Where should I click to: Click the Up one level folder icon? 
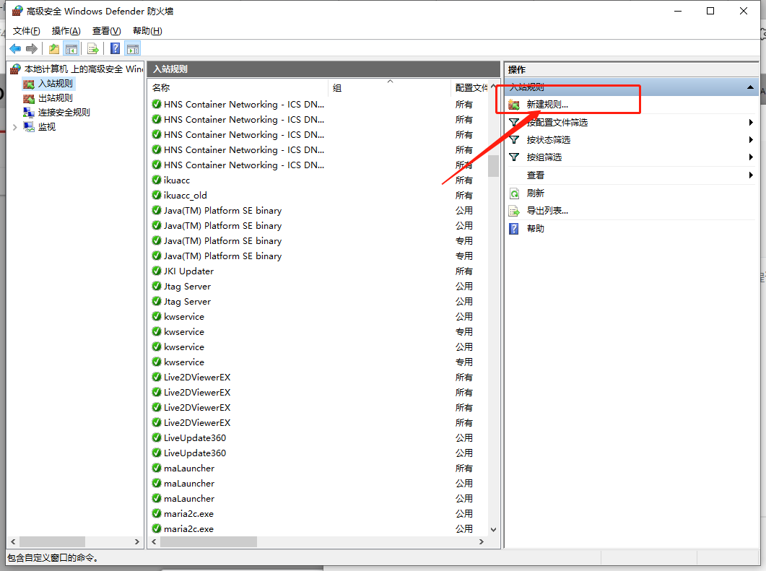coord(53,49)
